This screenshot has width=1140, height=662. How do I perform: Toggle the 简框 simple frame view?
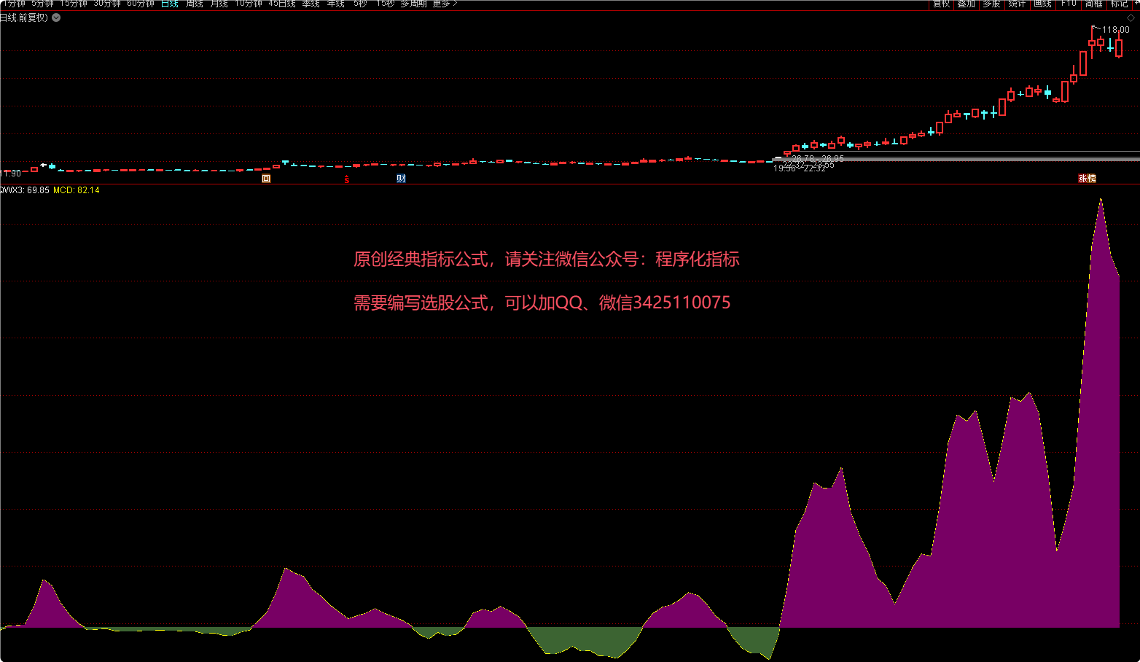coord(1093,4)
